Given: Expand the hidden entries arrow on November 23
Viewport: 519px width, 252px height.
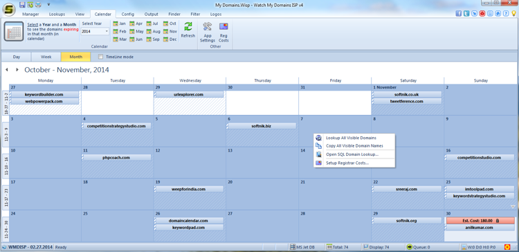Looking at the screenshot, I should pos(513,206).
